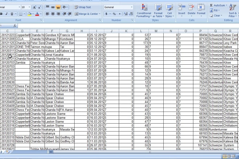Select column P header
Image resolution: width=239 pixels, height=159 pixels.
(201, 31)
